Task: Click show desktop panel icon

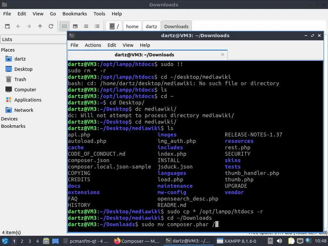Action: 55,241
